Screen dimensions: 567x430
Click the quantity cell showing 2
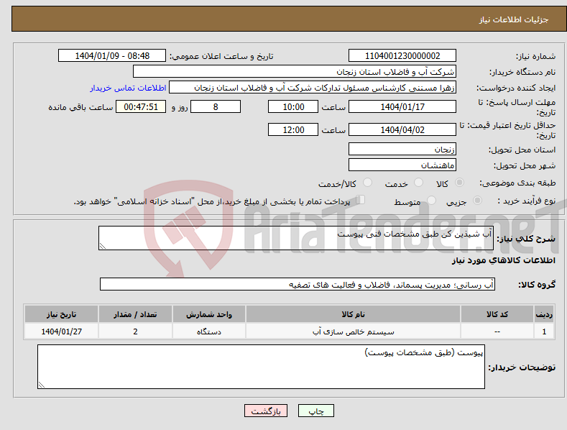135,331
